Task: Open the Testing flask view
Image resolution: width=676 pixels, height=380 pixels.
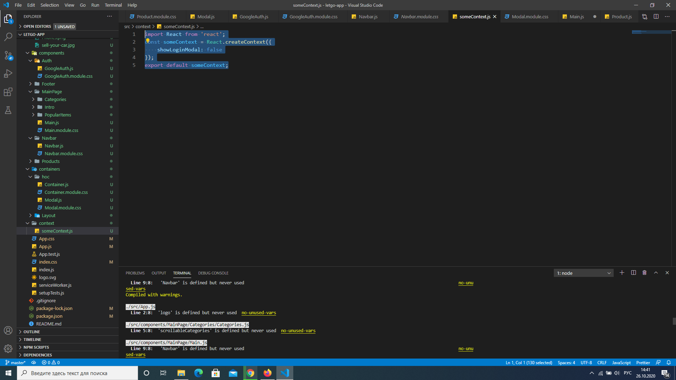Action: tap(8, 110)
